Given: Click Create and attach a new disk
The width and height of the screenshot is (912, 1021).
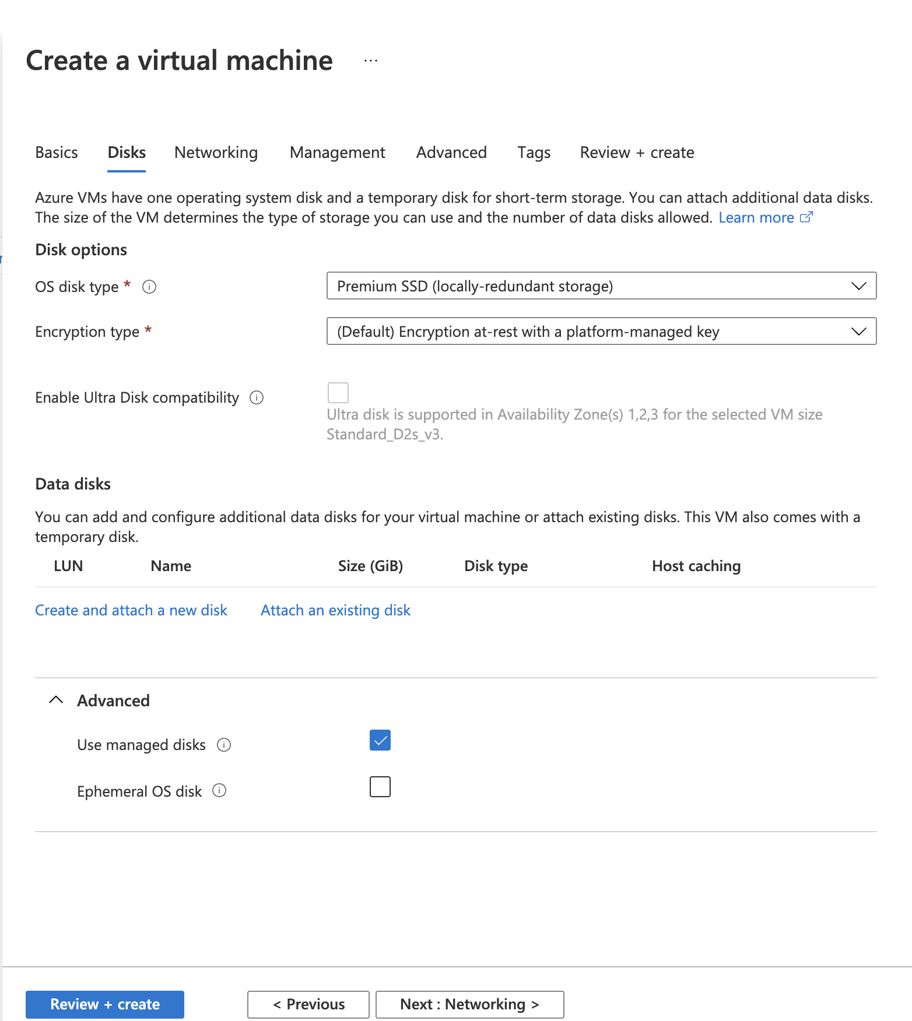Looking at the screenshot, I should pyautogui.click(x=131, y=610).
